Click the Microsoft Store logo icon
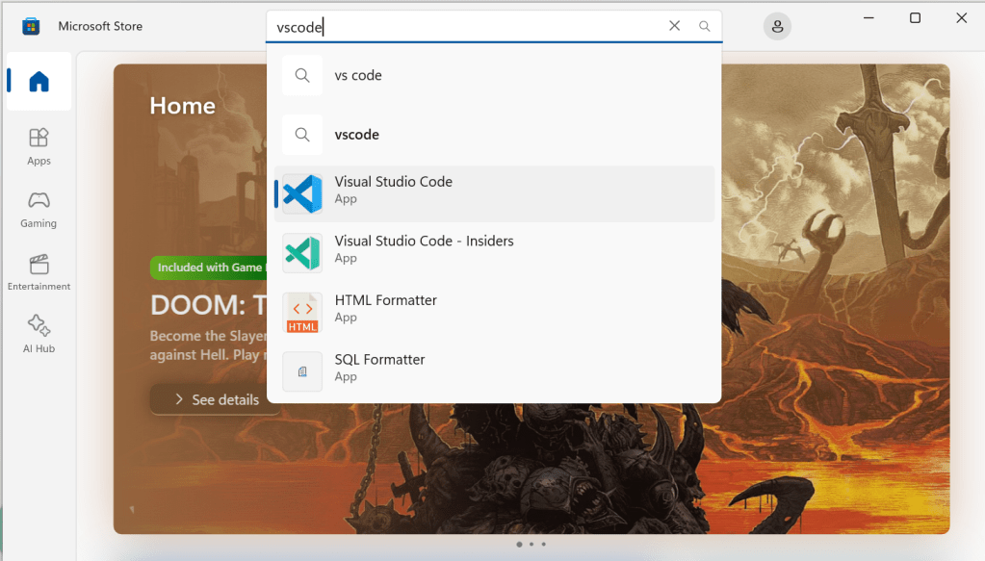The image size is (985, 561). pos(31,26)
